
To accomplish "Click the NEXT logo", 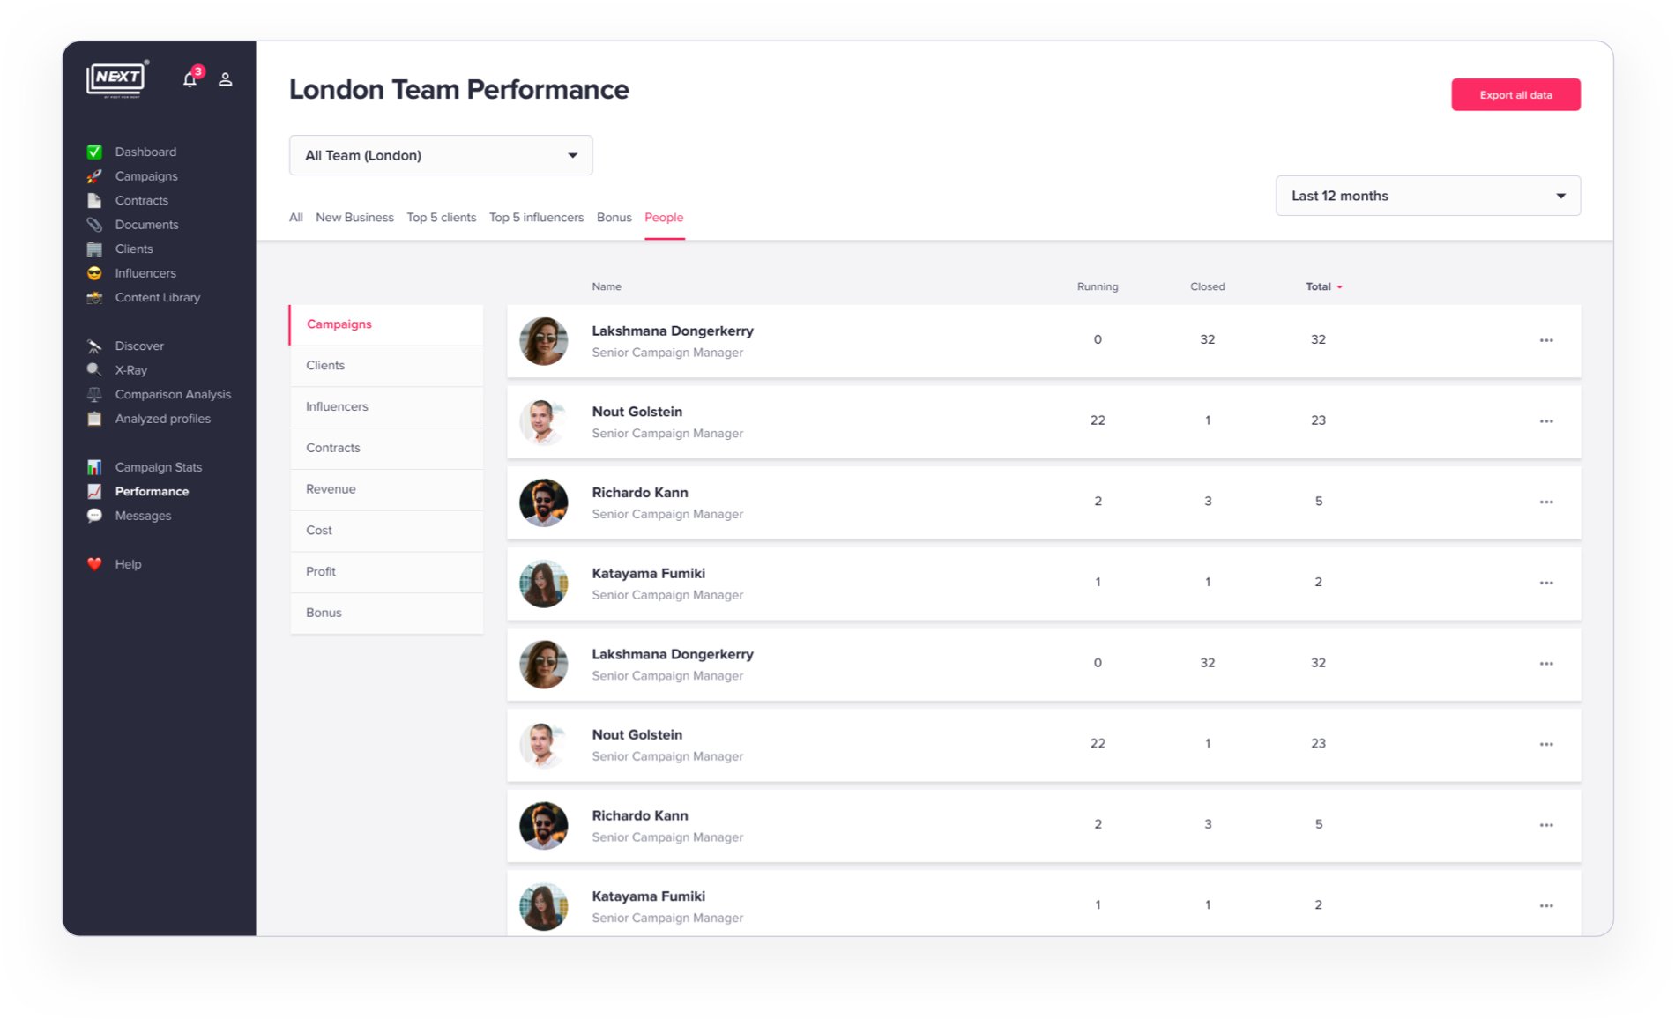I will tap(117, 78).
